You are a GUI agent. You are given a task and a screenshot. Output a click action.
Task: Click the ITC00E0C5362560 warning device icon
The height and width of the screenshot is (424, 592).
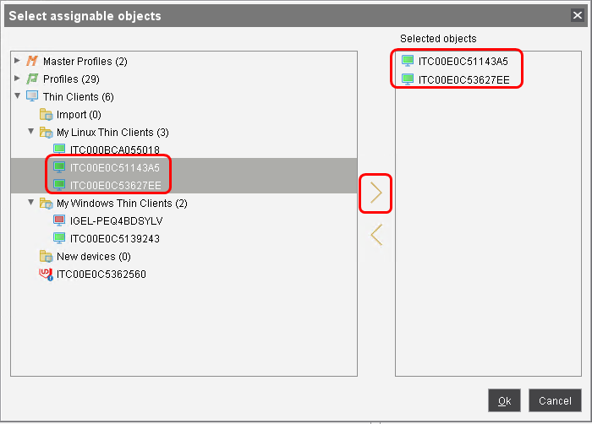[47, 275]
